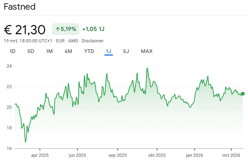Click the EUR currency label
Image resolution: width=248 pixels, height=163 pixels.
point(60,41)
